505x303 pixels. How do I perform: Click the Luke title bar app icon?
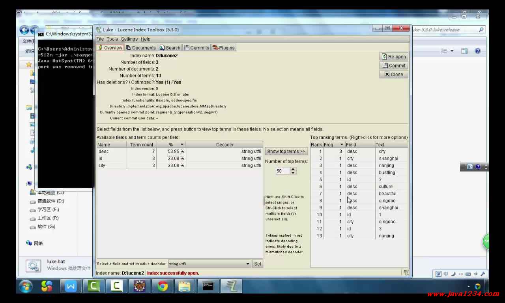pyautogui.click(x=99, y=30)
